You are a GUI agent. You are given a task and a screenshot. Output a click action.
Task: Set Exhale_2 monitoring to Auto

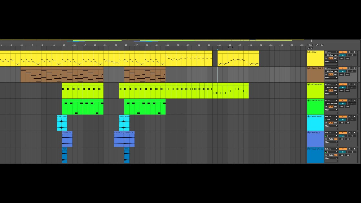[331, 139]
